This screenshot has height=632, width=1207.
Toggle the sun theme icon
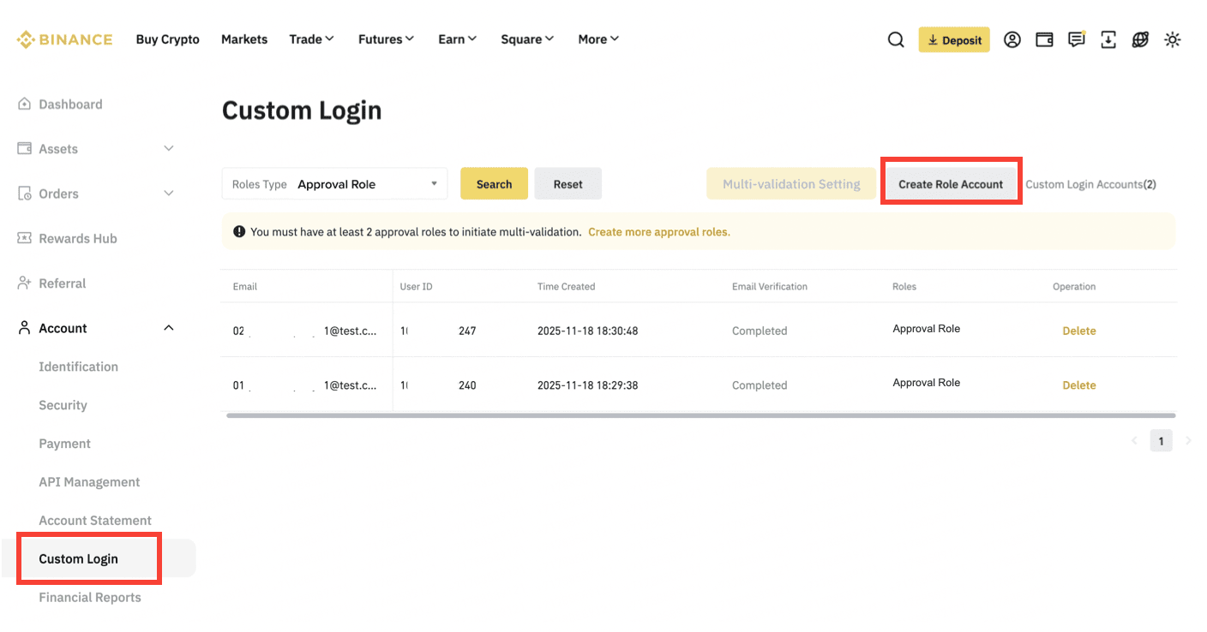tap(1173, 39)
